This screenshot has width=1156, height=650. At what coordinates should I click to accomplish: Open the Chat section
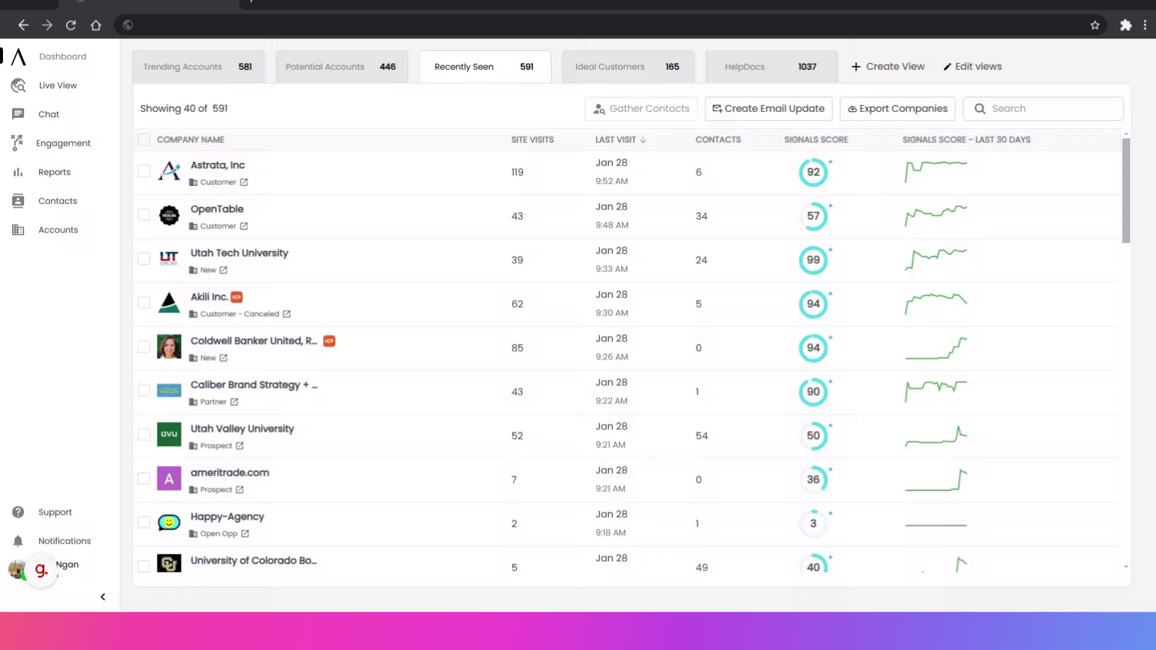tap(49, 114)
